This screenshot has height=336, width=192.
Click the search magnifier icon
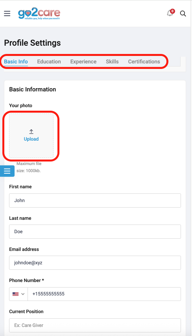click(183, 13)
